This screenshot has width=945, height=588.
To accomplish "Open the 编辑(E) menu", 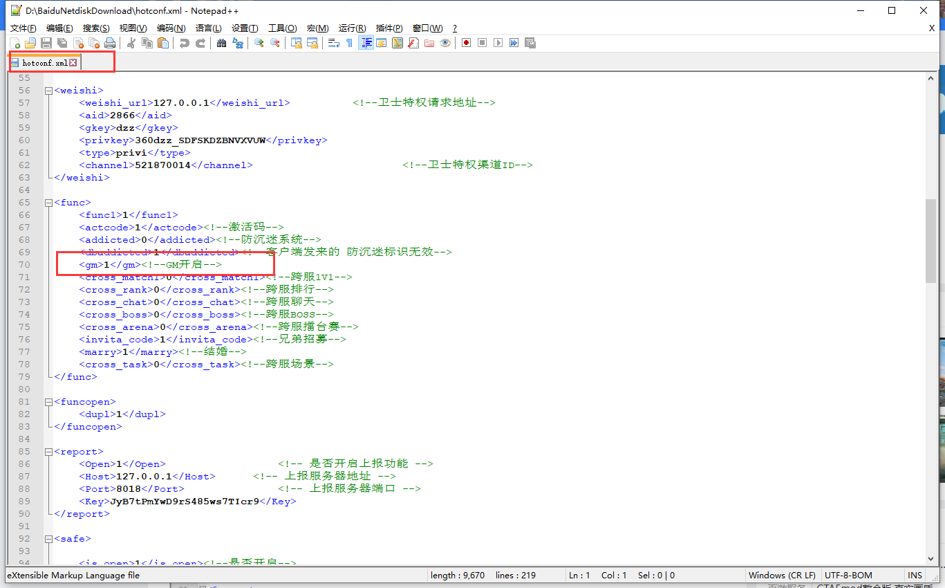I will pyautogui.click(x=59, y=28).
